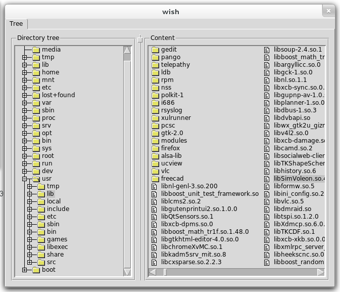Viewport: 340px width, 292px height.
Task: Switch to the Tree tab
Action: tap(16, 23)
